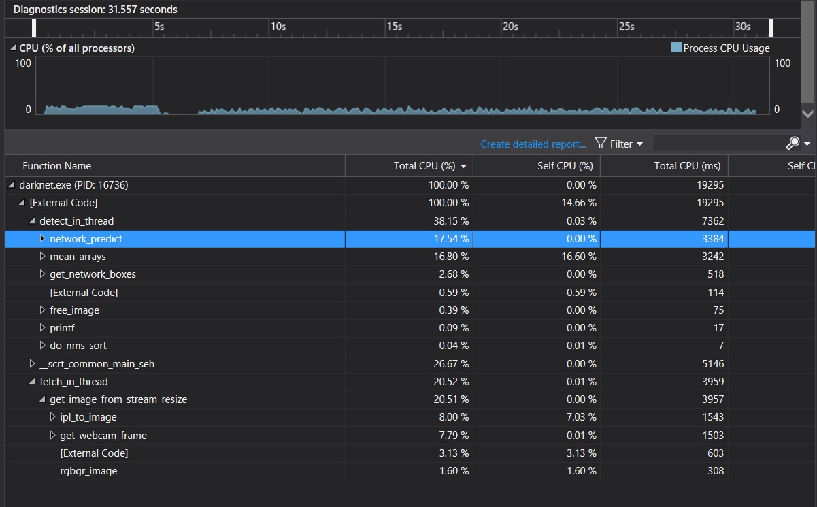Image resolution: width=817 pixels, height=507 pixels.
Task: Sort by Function Name column header
Action: tap(175, 166)
